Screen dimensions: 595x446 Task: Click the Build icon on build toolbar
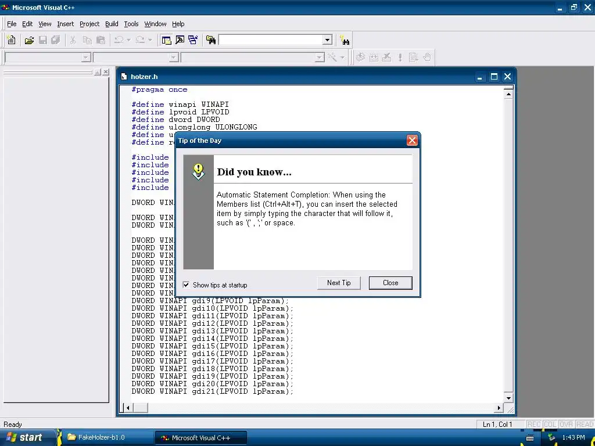374,57
